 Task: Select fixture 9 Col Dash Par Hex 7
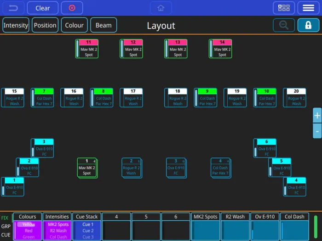pyautogui.click(x=206, y=98)
